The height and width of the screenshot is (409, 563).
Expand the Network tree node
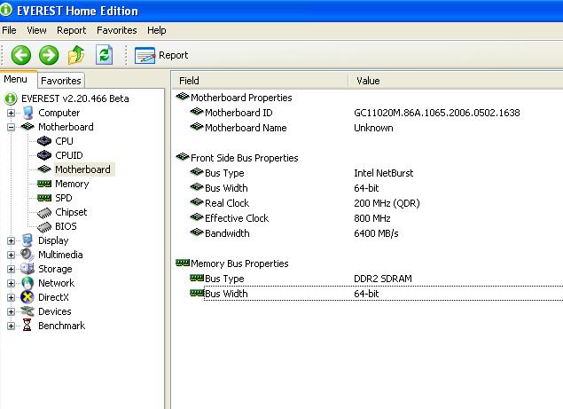click(12, 283)
